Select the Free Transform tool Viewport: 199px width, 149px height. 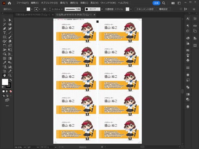click(10, 50)
